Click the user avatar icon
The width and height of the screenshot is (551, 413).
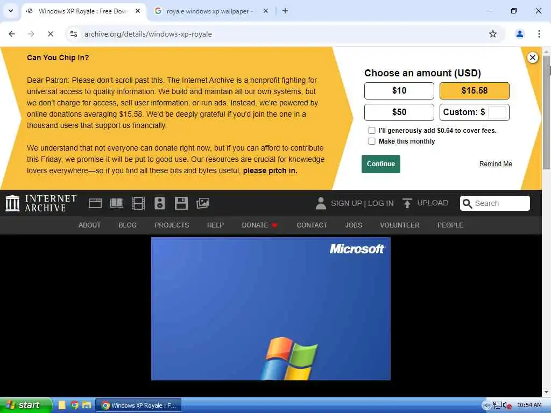pyautogui.click(x=321, y=203)
